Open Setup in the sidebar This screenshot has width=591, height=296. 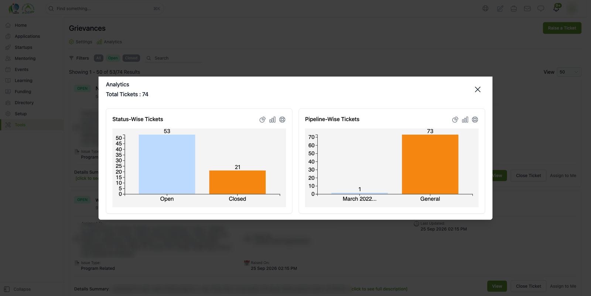pos(32,114)
